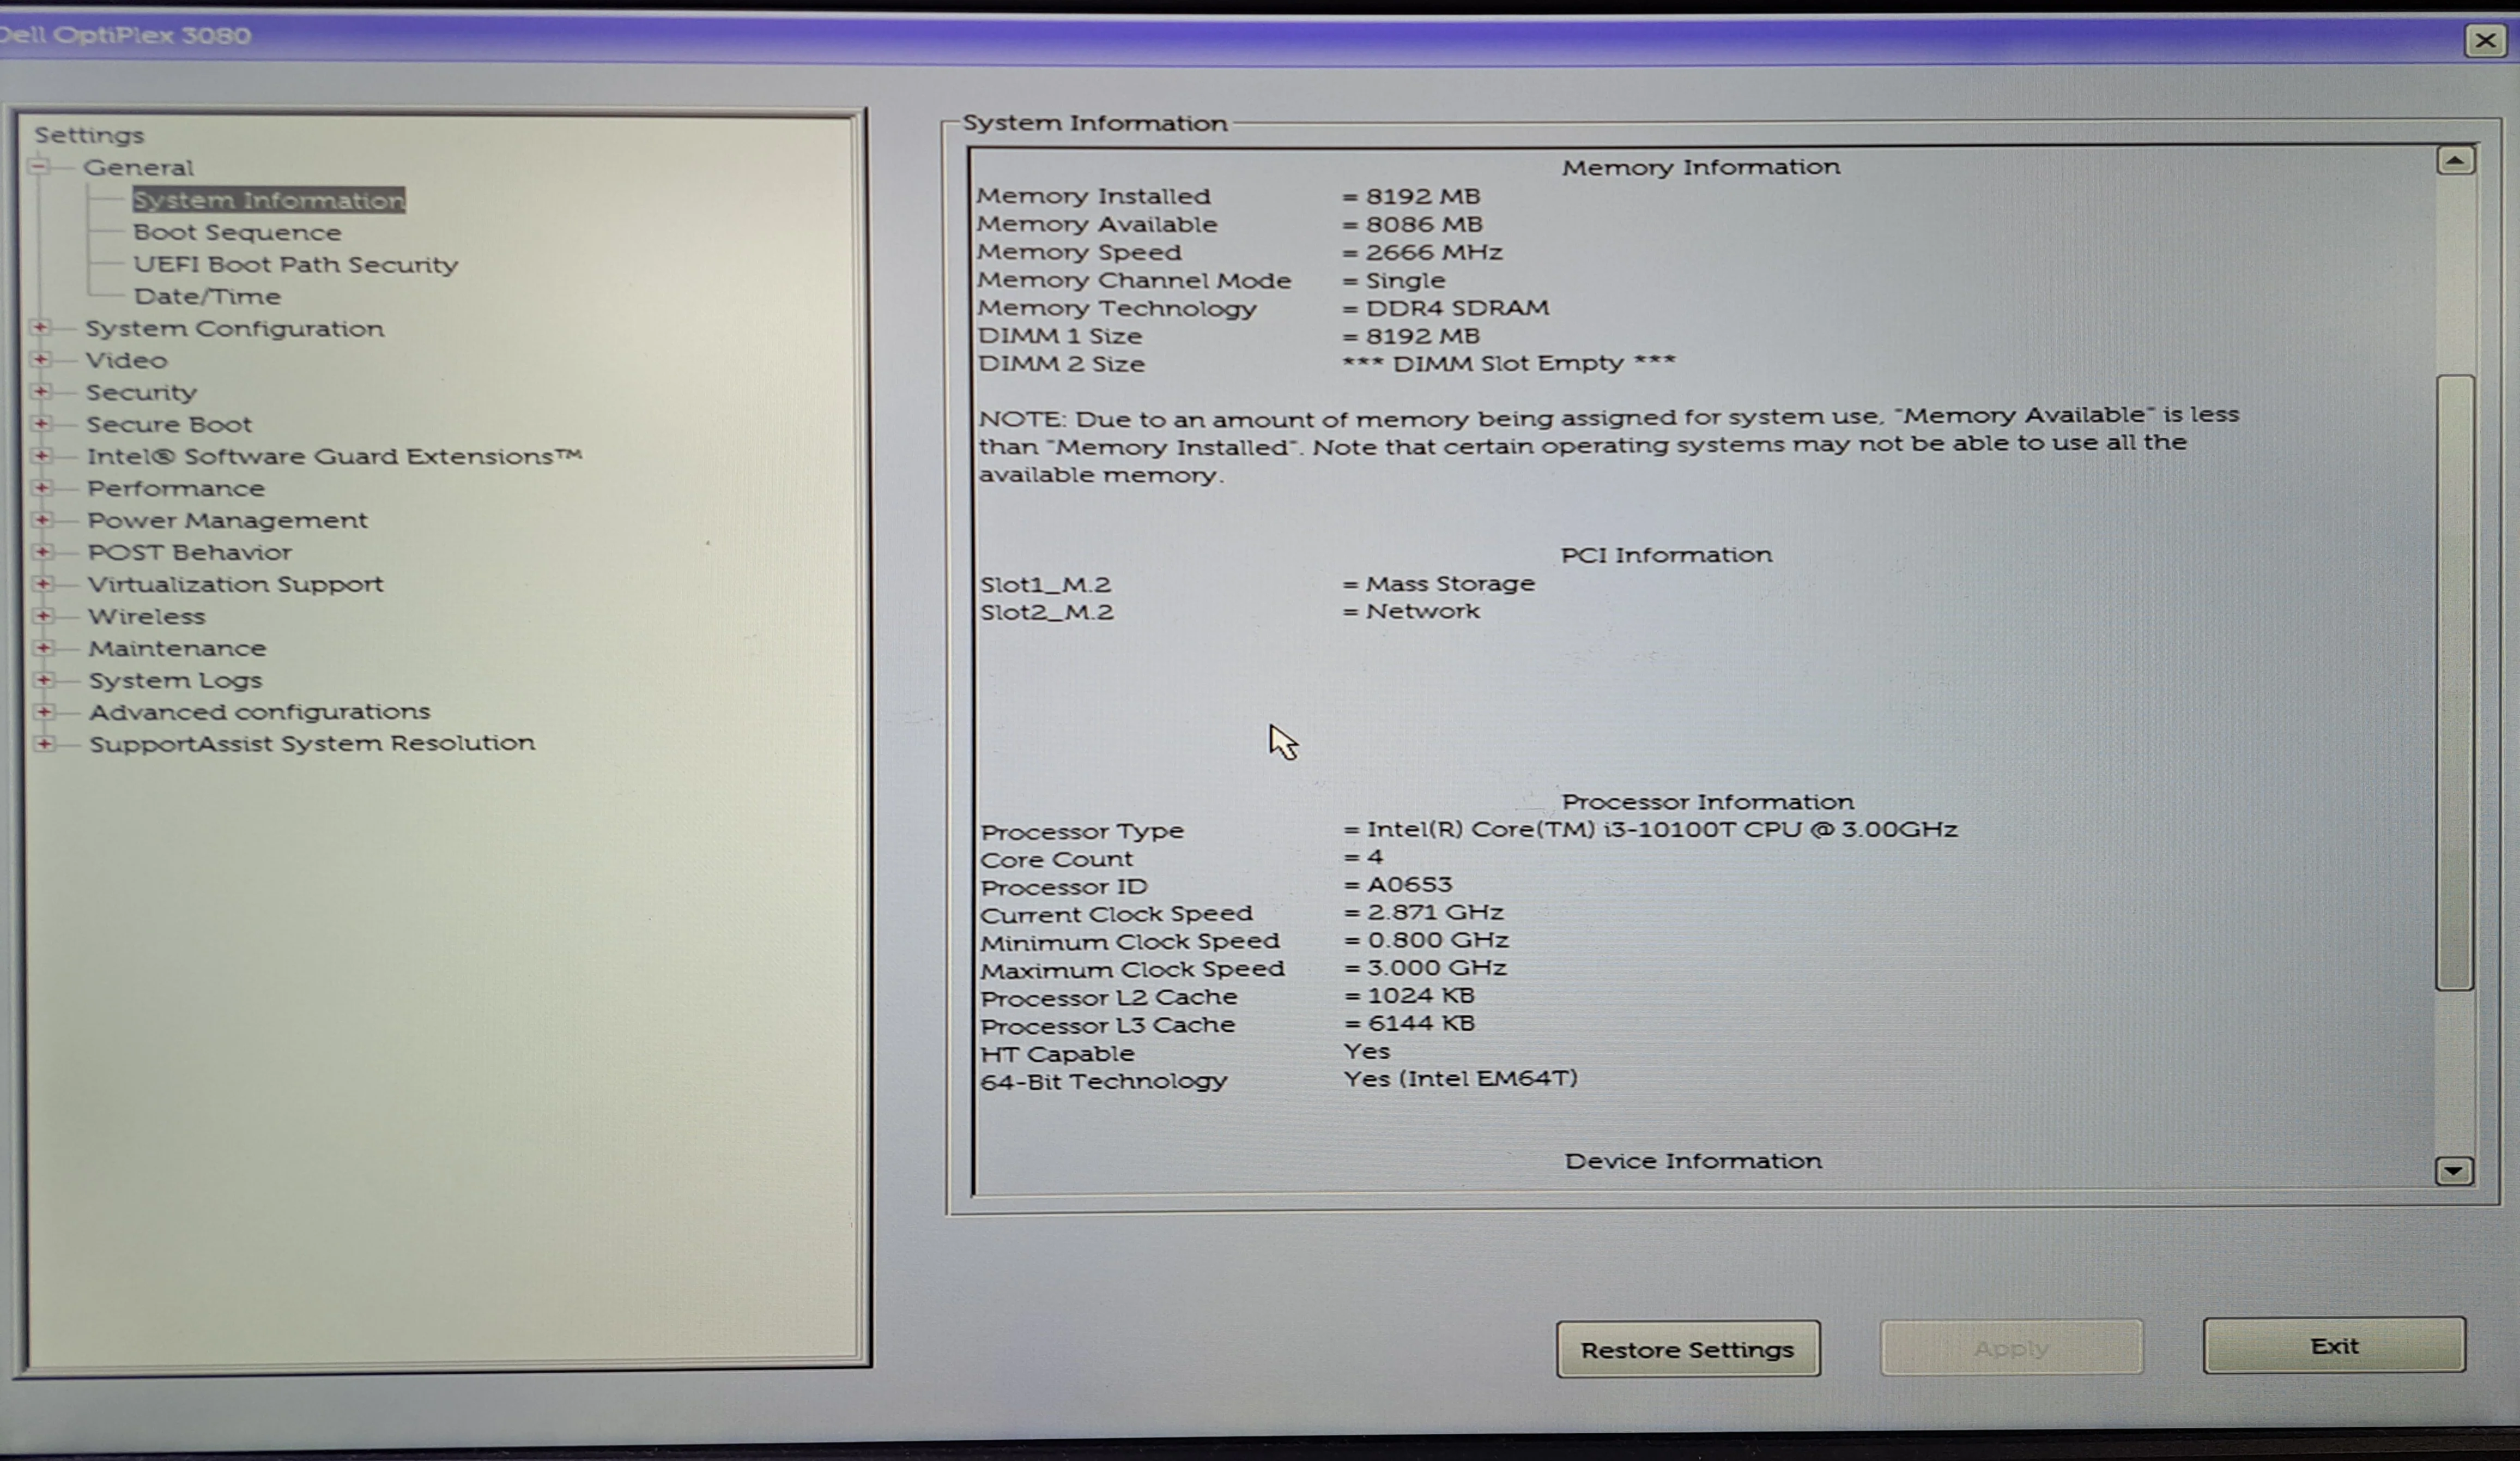Select the System Logs label
Viewport: 2520px width, 1461px height.
(x=175, y=680)
